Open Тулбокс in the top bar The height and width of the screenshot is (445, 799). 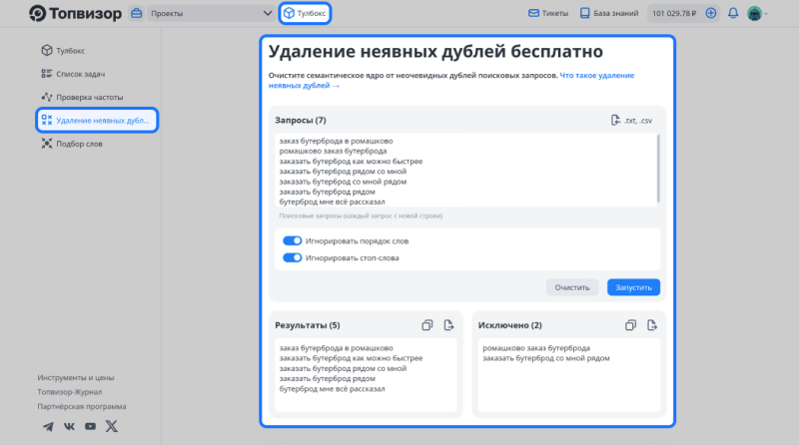tap(305, 13)
